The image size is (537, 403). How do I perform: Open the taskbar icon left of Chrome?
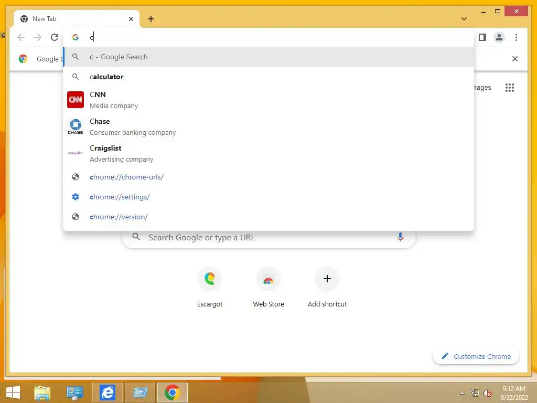click(140, 393)
